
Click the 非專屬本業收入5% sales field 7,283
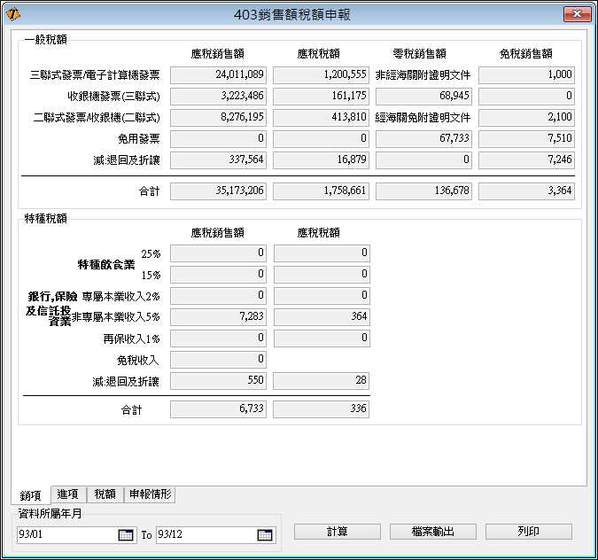pyautogui.click(x=218, y=317)
